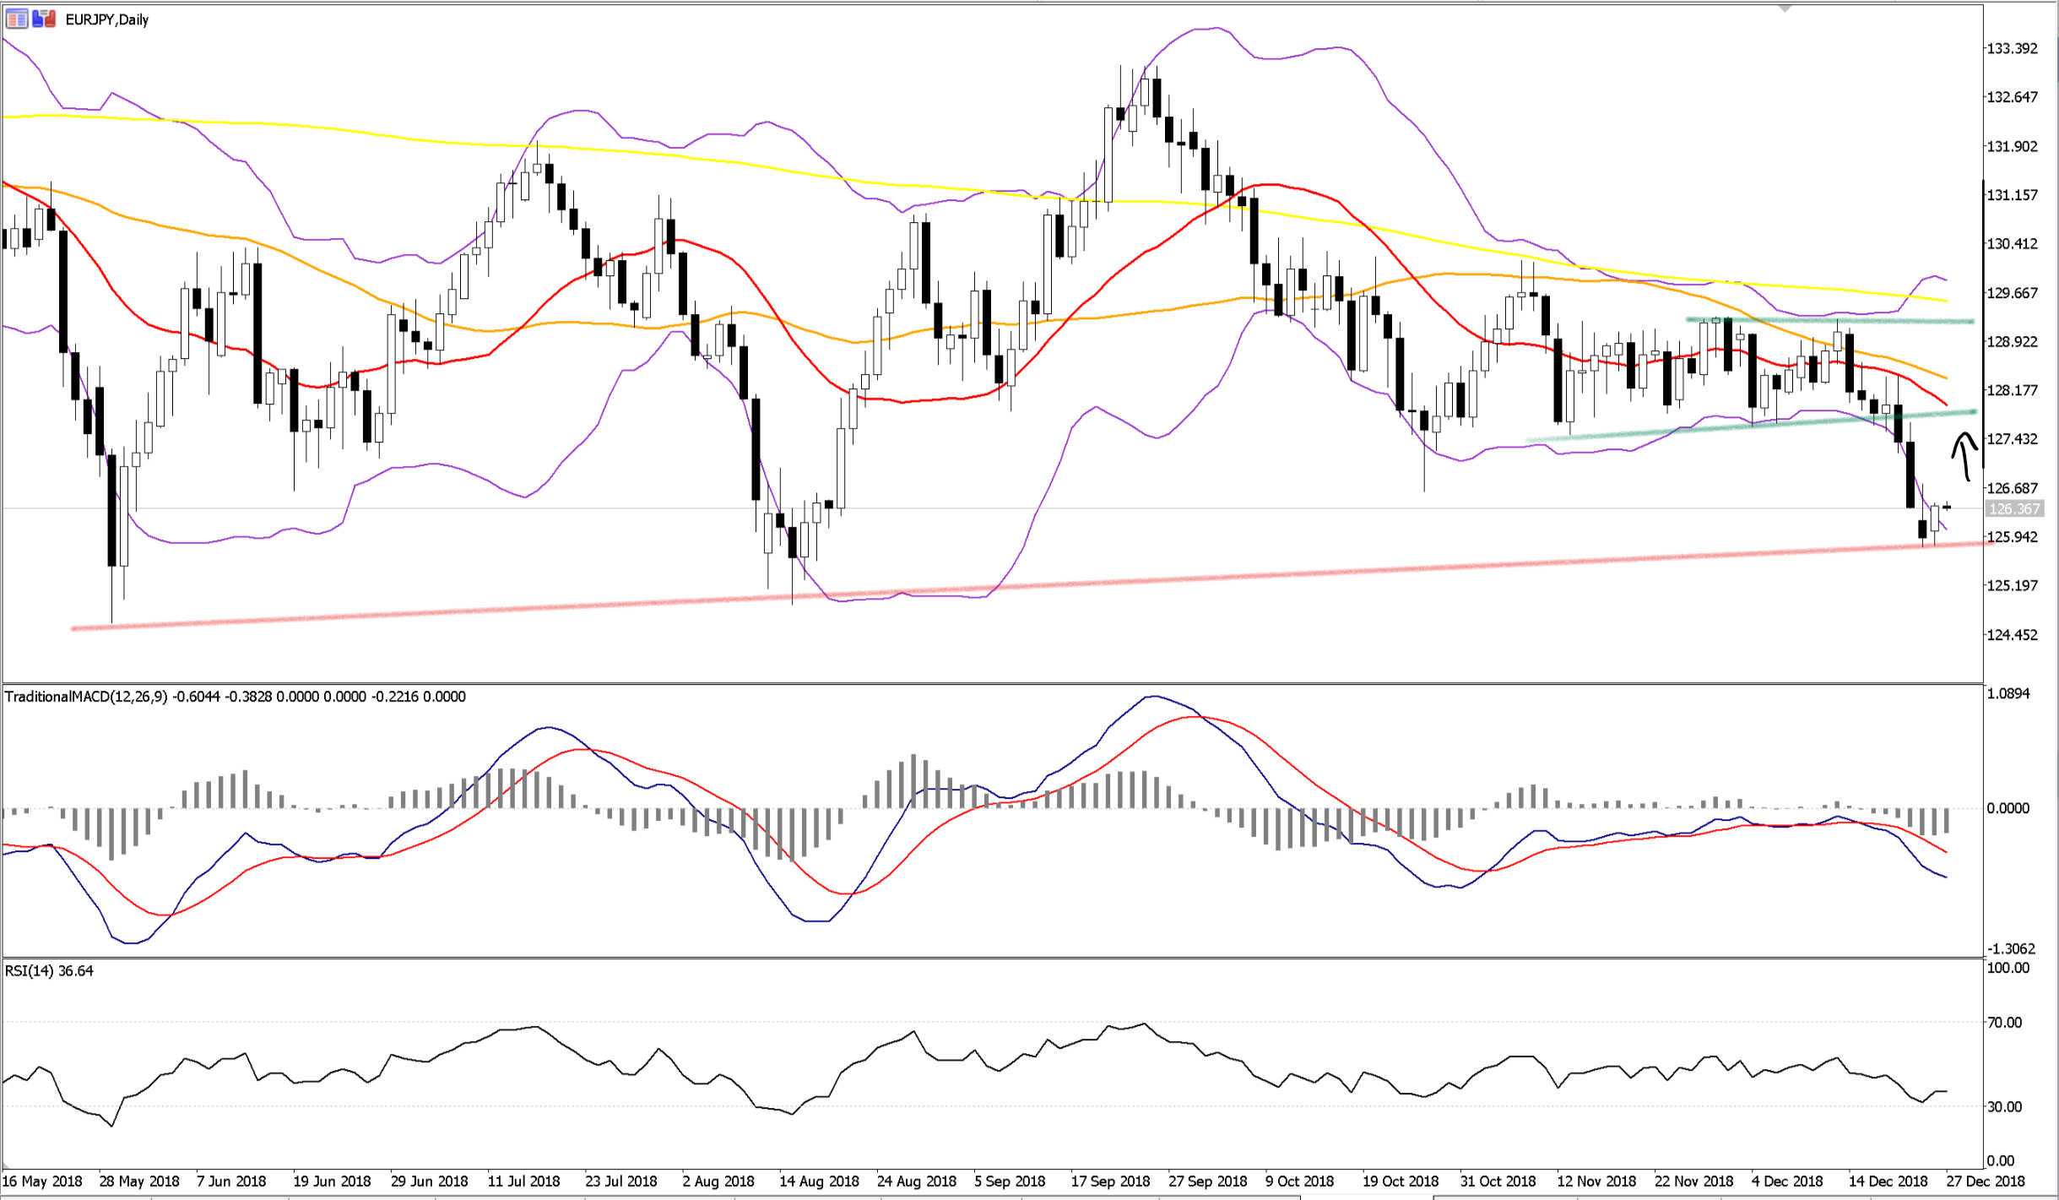Click the RSI 30.00 level label
The height and width of the screenshot is (1200, 2059).
tap(2004, 1106)
